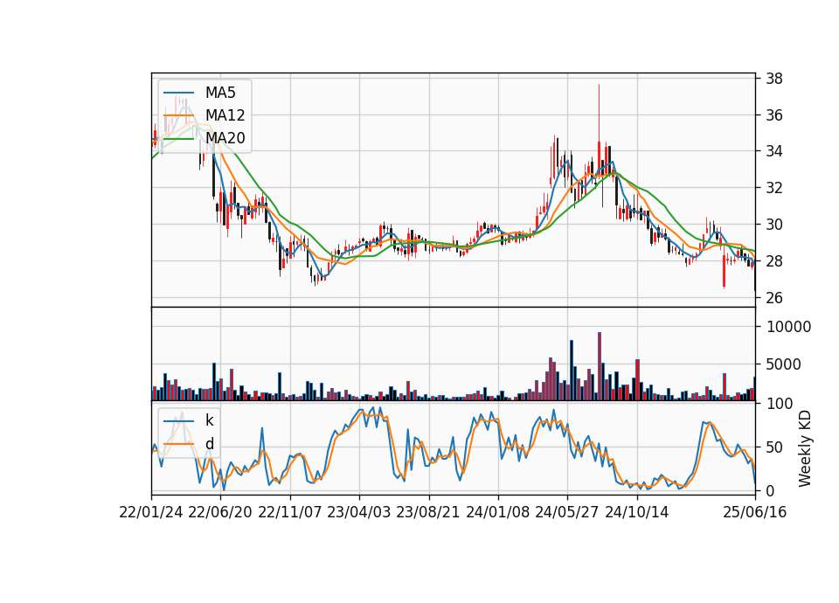The image size is (839, 603).
Task: Click the MA12 legend label
Action: (225, 115)
